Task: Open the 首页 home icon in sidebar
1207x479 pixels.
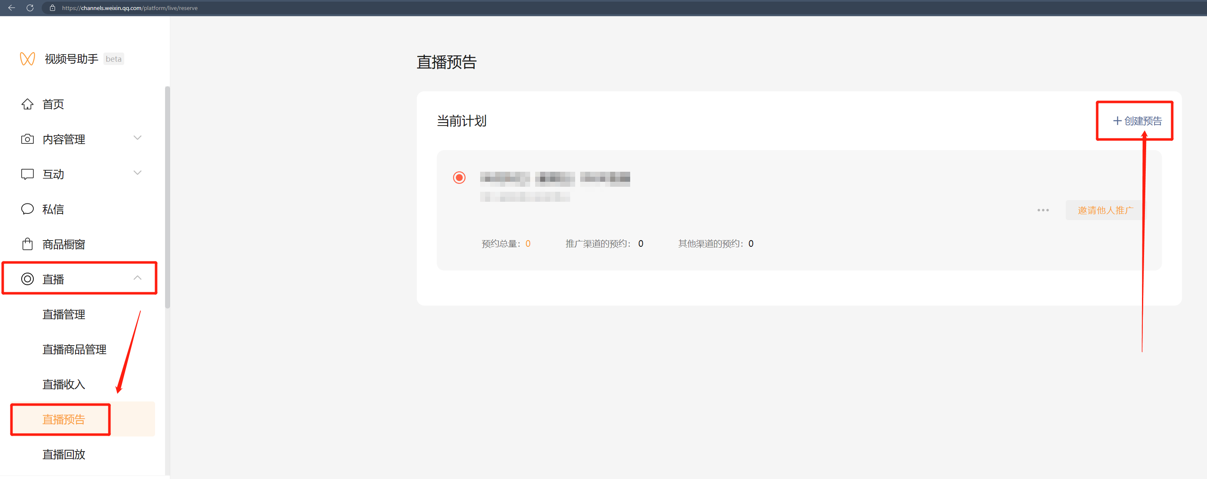Action: coord(27,104)
